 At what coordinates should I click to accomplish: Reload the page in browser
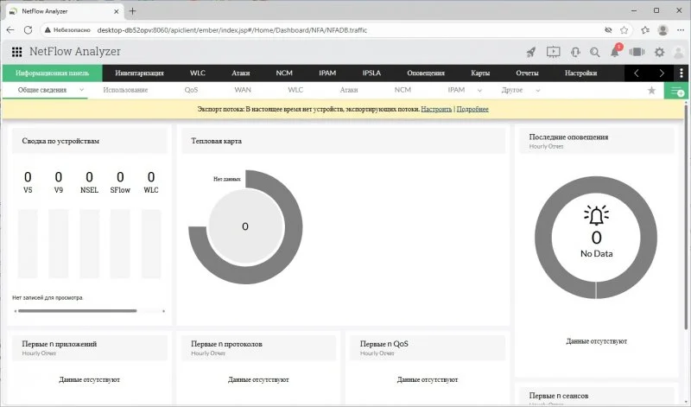tap(28, 30)
